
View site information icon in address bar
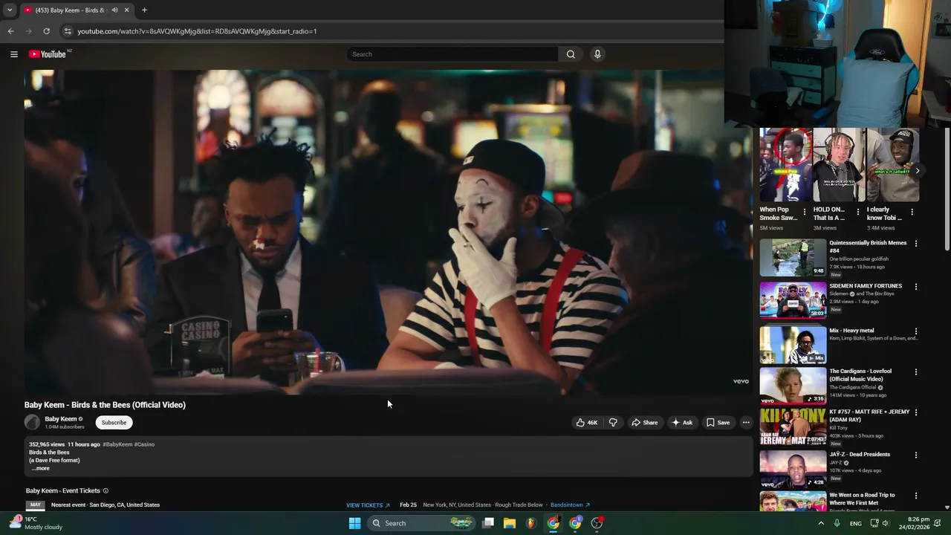click(68, 31)
